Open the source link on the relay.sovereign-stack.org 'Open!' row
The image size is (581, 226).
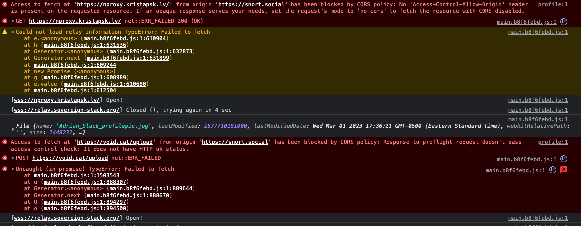538,218
